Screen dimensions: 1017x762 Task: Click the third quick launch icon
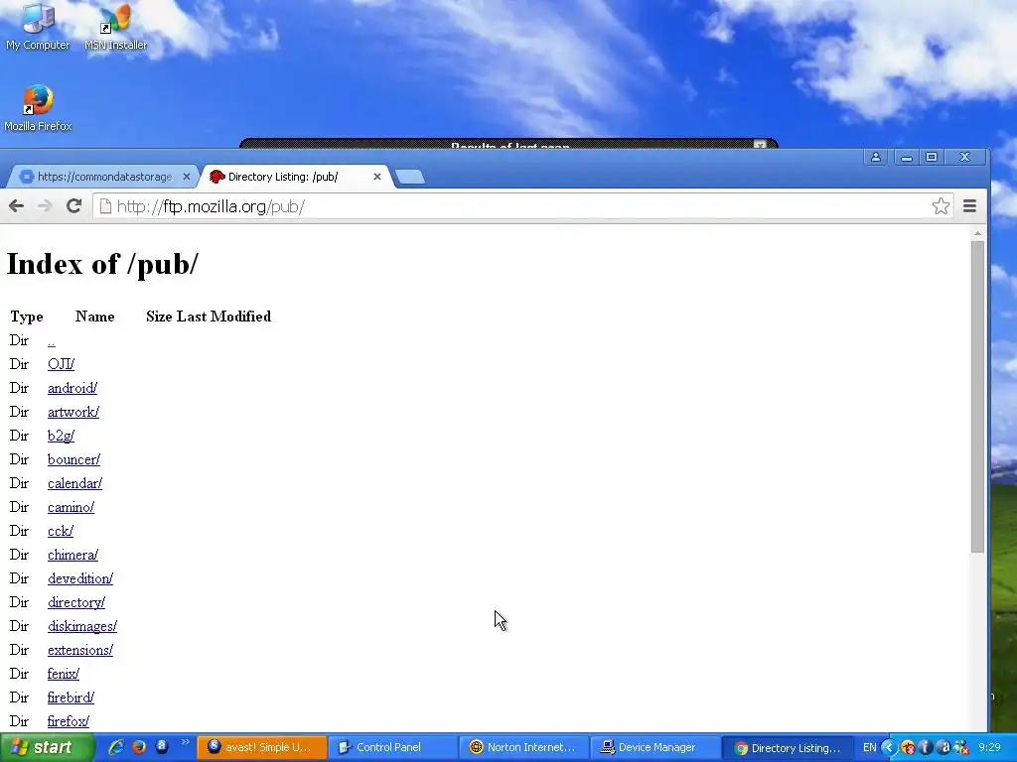coord(162,746)
